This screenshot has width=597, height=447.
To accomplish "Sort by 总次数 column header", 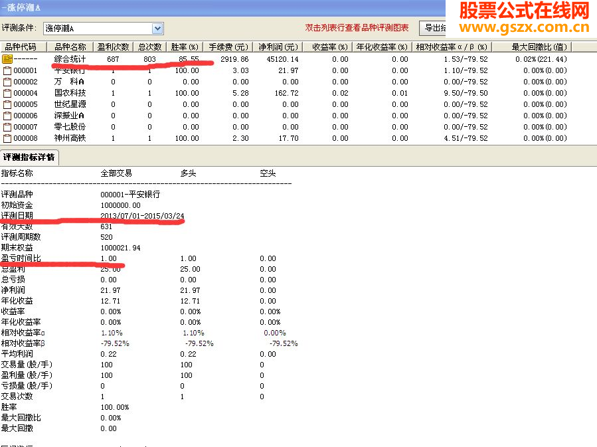I will pyautogui.click(x=149, y=47).
